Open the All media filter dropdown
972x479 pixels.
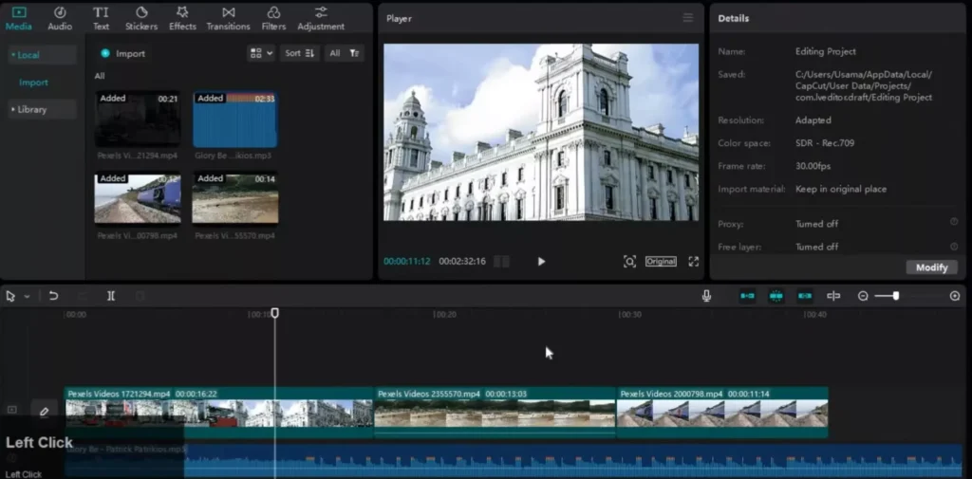(x=344, y=53)
